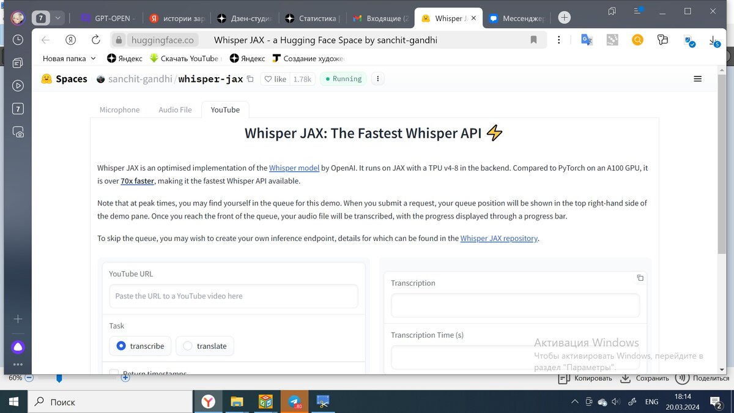Viewport: 734px width, 413px height.
Task: Click the screenshot camera icon in the sidebar
Action: click(x=18, y=132)
